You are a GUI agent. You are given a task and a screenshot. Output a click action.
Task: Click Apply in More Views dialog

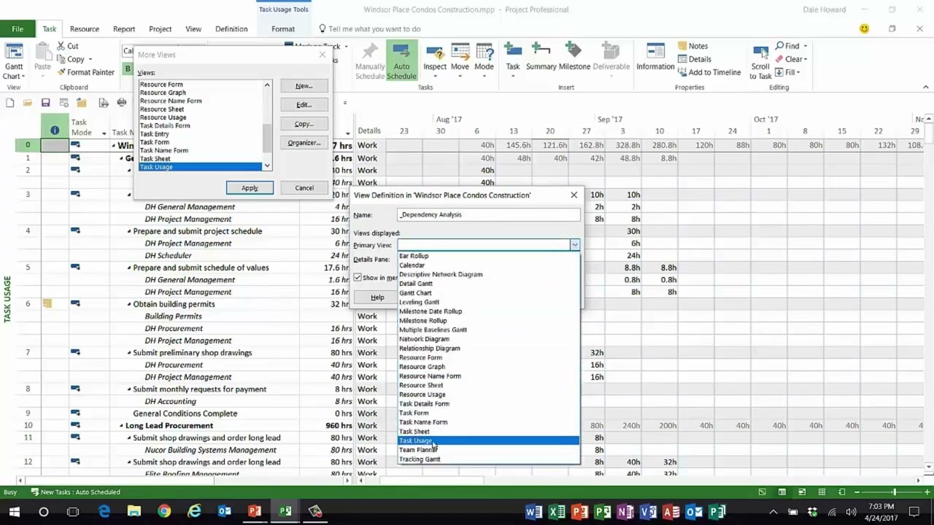pyautogui.click(x=250, y=188)
